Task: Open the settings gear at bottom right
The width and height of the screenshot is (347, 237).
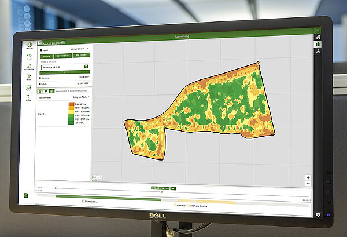Action: click(318, 215)
